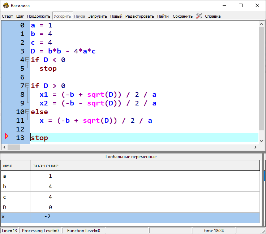
Task: Click the wrench and screwdriver settings icon
Action: click(x=199, y=16)
